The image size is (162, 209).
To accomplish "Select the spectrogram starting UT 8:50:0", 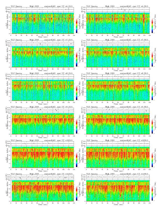I will click(118, 90).
